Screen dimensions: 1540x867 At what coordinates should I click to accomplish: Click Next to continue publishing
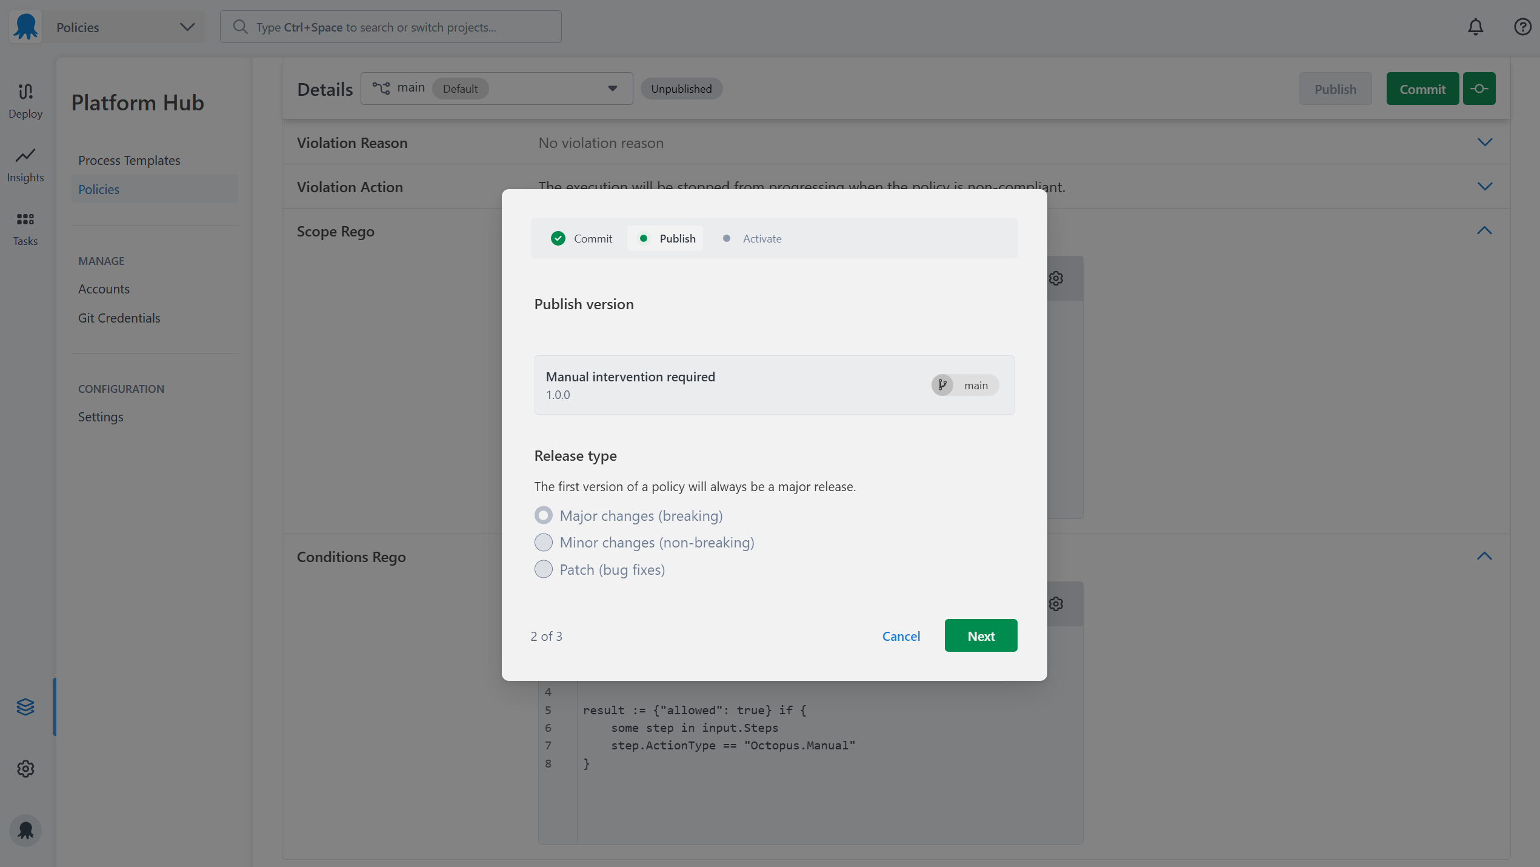click(980, 635)
